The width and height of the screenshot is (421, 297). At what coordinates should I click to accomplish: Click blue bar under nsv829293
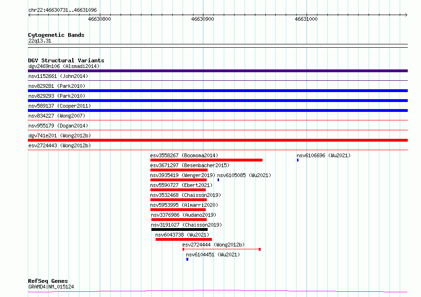coord(218,101)
